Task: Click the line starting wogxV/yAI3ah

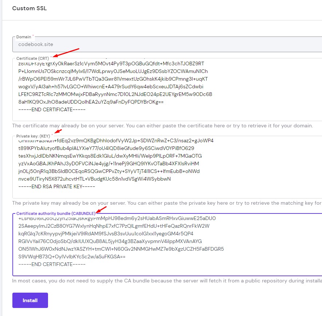Action: (111, 86)
